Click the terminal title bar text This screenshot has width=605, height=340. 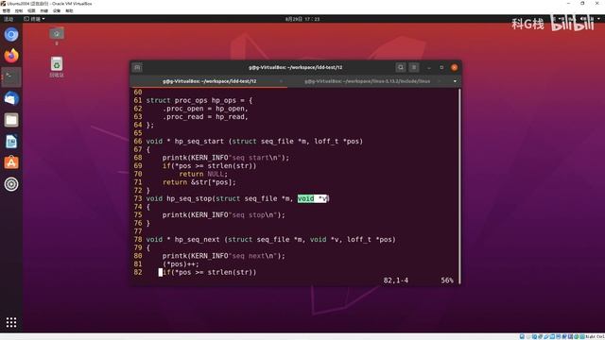(x=296, y=67)
